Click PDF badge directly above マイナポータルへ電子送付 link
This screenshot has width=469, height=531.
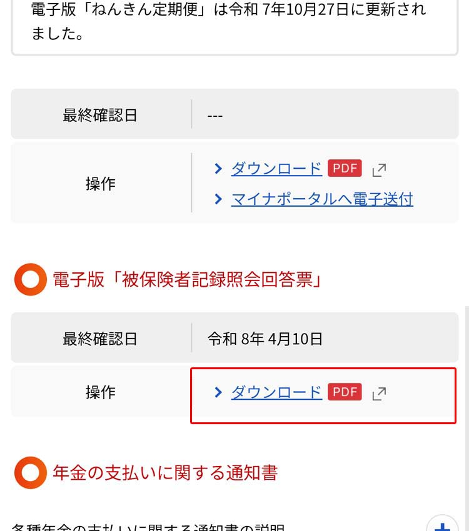pos(345,168)
